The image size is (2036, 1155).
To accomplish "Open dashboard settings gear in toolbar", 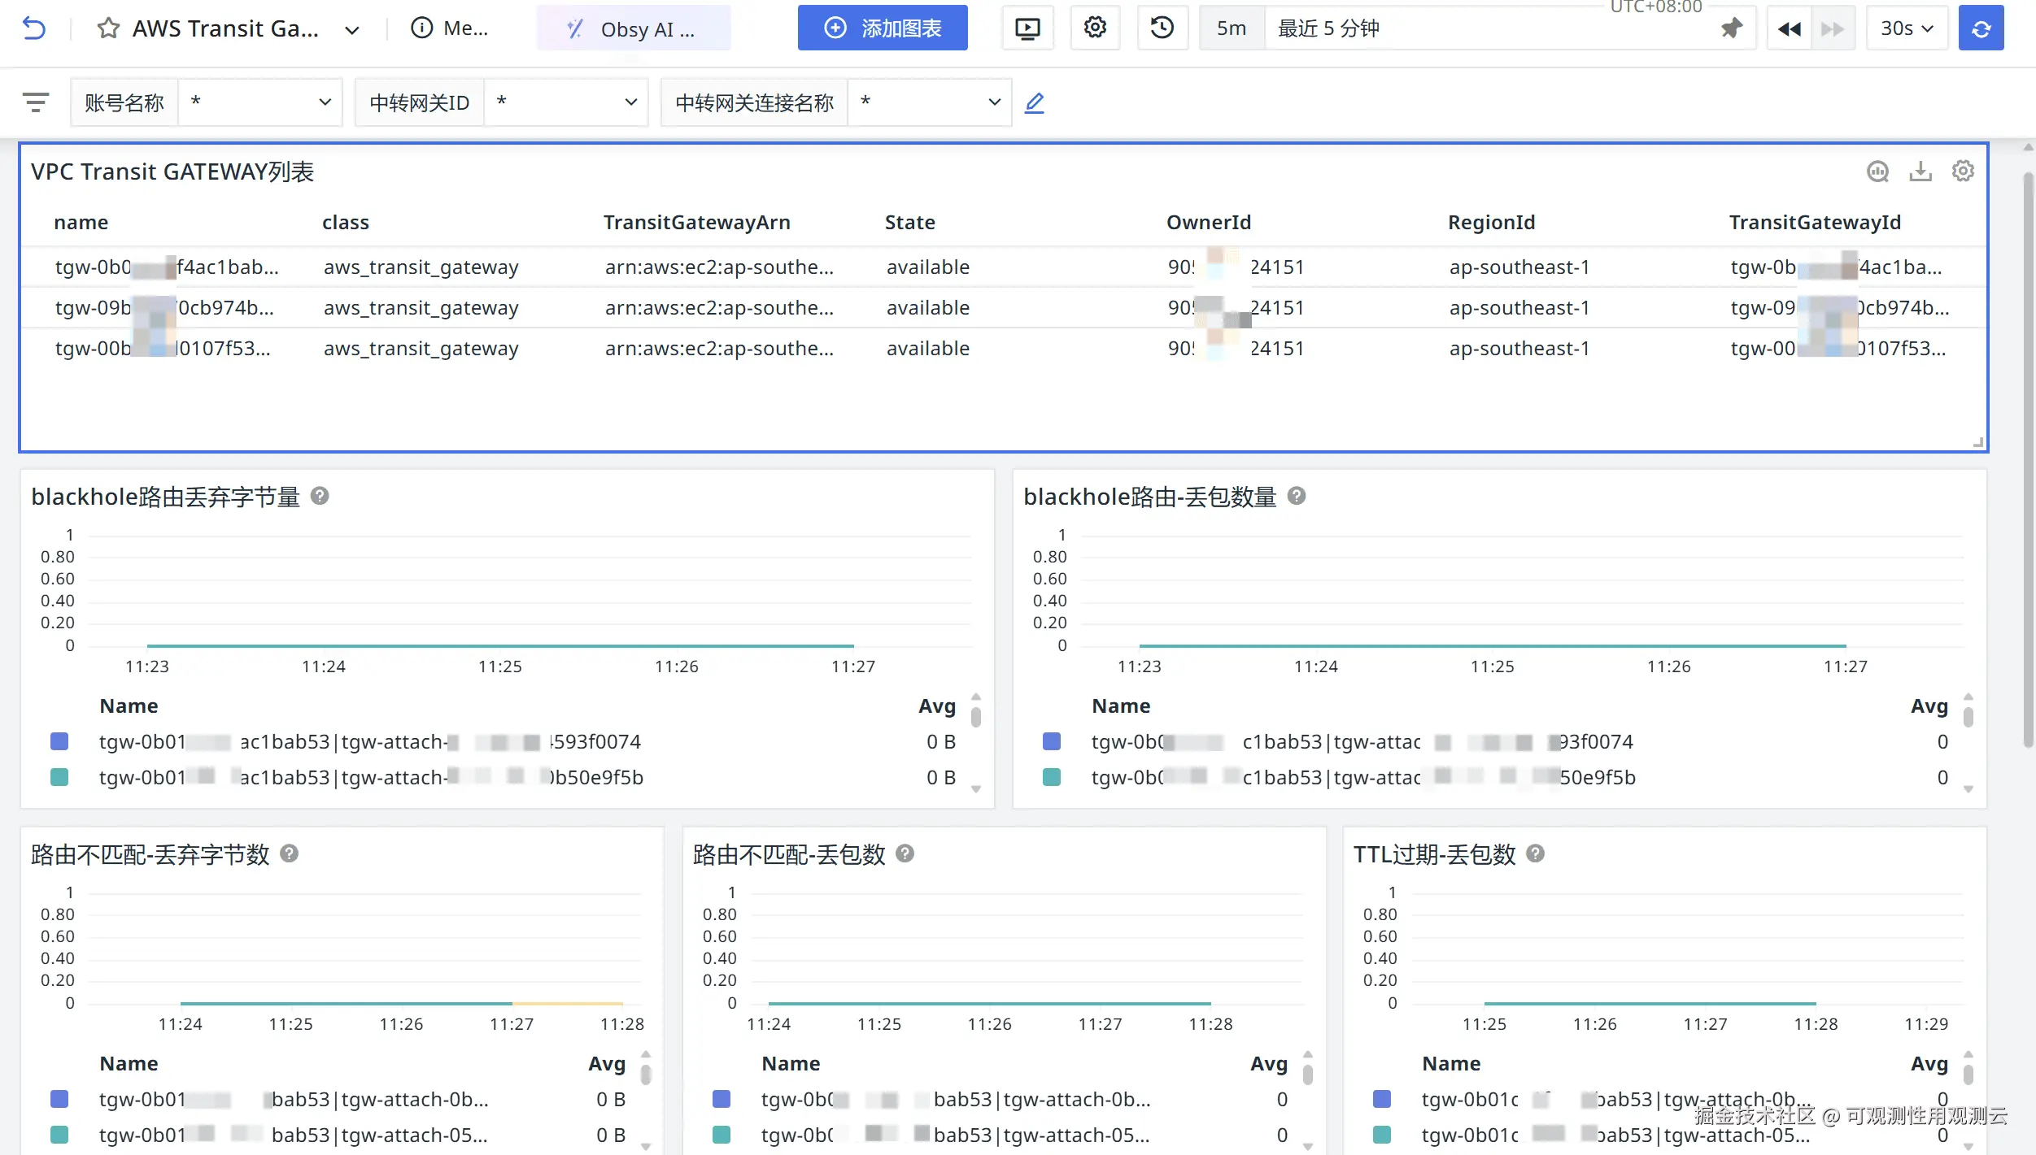I will tap(1095, 28).
